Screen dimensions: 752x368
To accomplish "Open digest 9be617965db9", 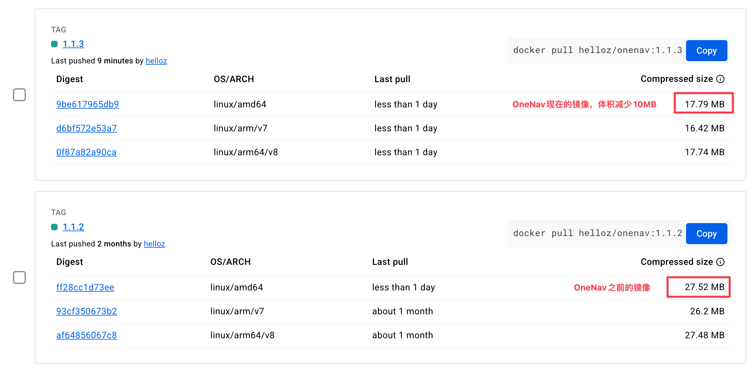I will [88, 104].
